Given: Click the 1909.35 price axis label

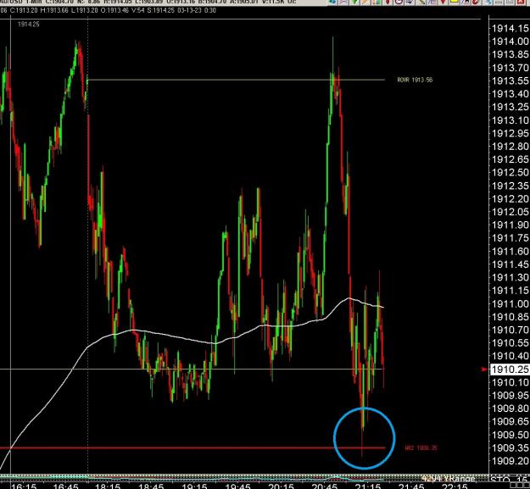Looking at the screenshot, I should pos(510,447).
